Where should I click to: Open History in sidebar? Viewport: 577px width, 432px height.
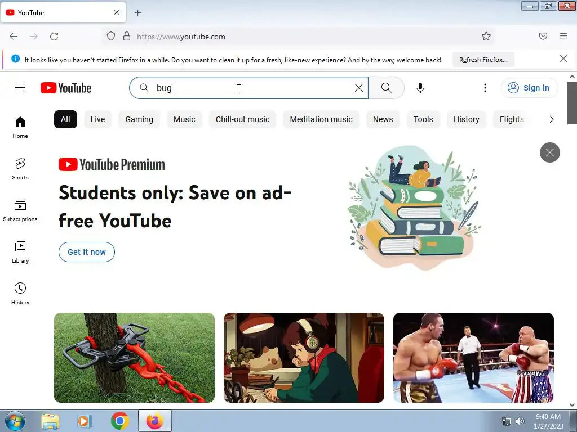(x=20, y=294)
